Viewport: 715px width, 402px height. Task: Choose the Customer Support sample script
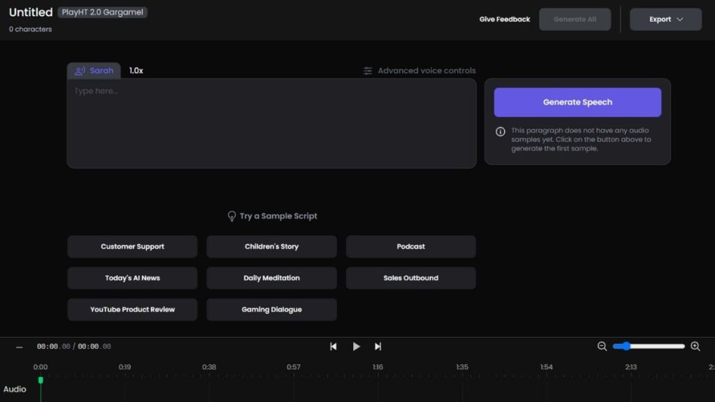click(133, 246)
